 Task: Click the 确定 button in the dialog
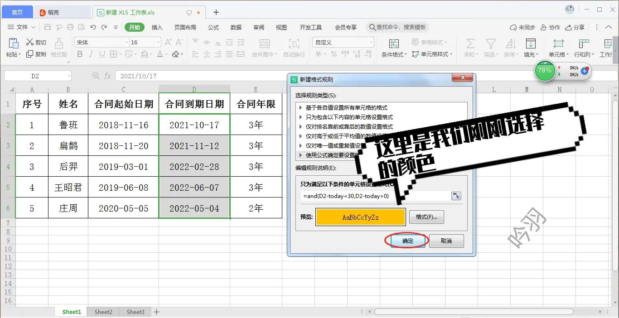(x=408, y=241)
